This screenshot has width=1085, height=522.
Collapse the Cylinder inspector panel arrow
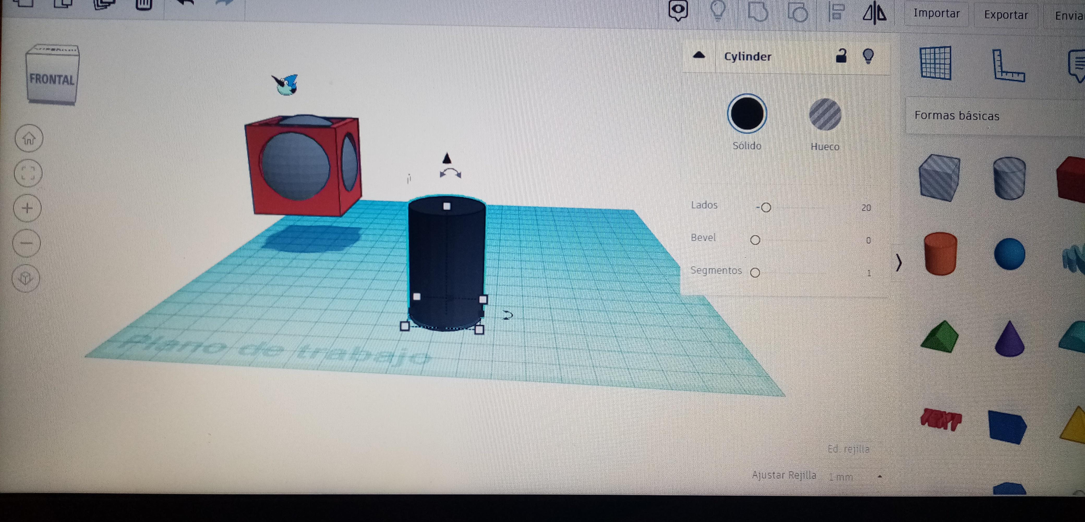tap(699, 55)
